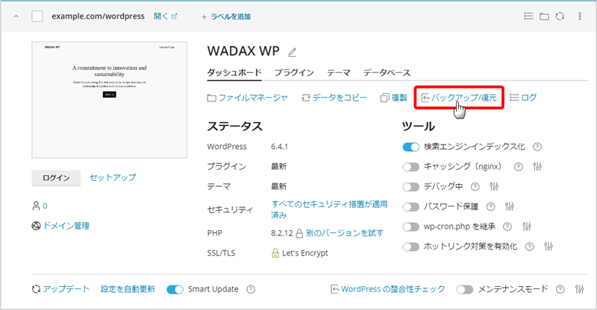Open settings sliders for デバッグ中
This screenshot has height=310, width=597.
[494, 186]
